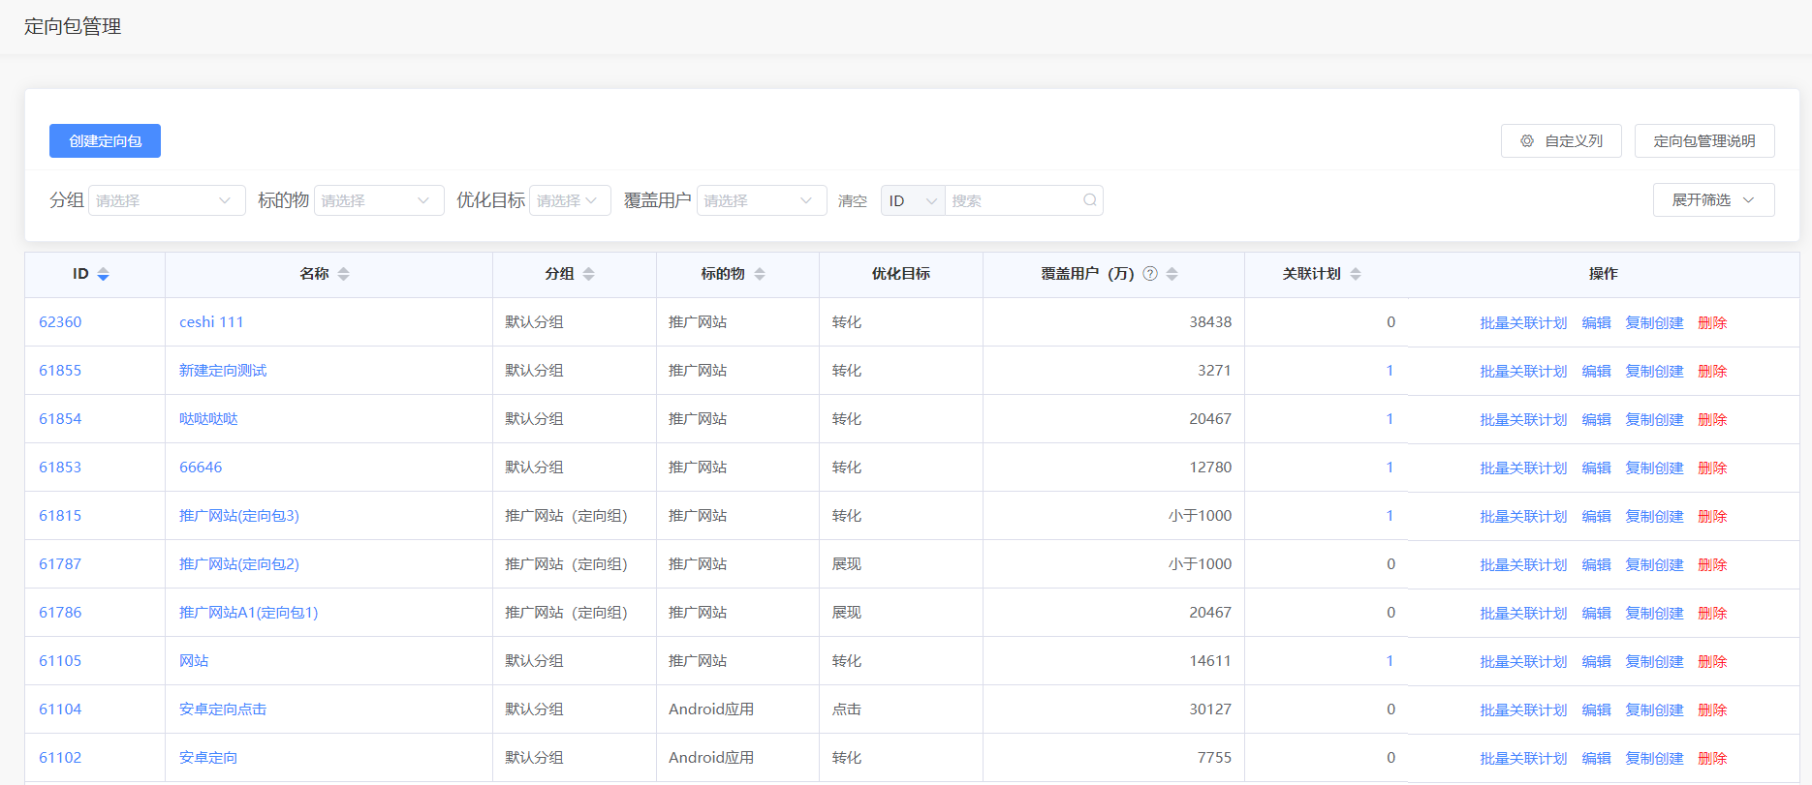The image size is (1812, 785).
Task: Open targeting package ID 61854
Action: [x=60, y=419]
